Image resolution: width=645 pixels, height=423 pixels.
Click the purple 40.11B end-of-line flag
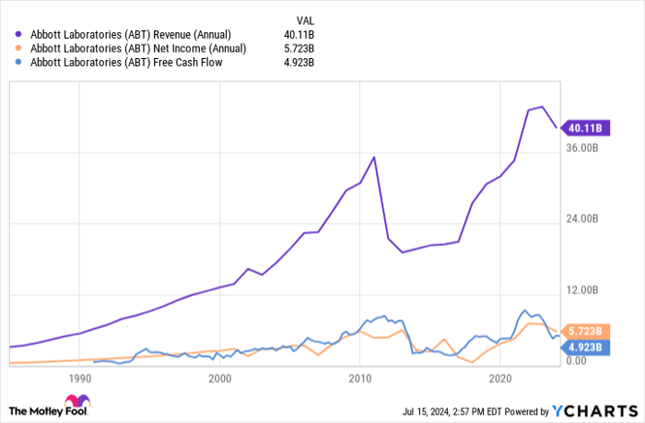[585, 128]
